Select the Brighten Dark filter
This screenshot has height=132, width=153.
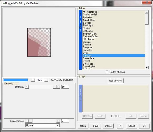[114, 34]
